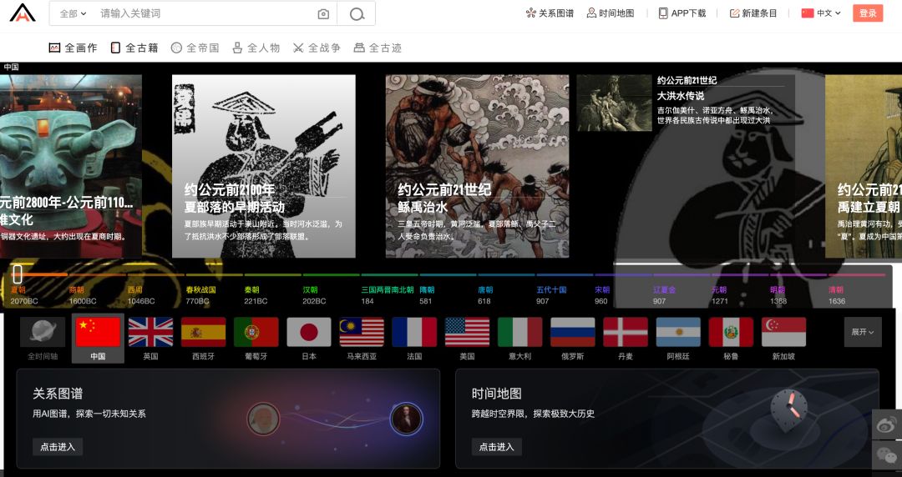Open the 禹建立夏朝 card
The height and width of the screenshot is (477, 902).
(864, 166)
